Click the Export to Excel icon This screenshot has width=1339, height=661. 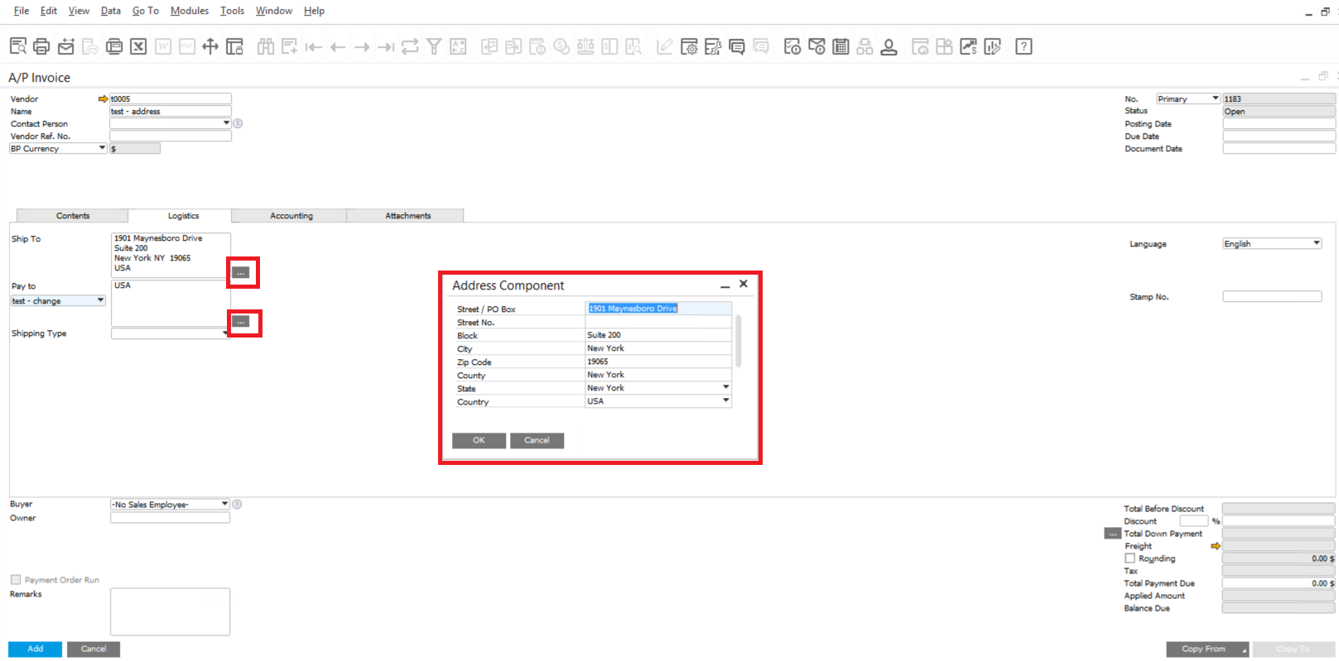tap(138, 47)
